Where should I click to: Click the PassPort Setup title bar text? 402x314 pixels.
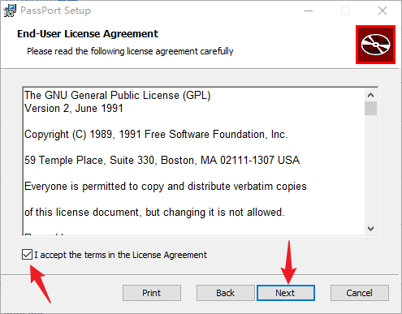click(55, 11)
